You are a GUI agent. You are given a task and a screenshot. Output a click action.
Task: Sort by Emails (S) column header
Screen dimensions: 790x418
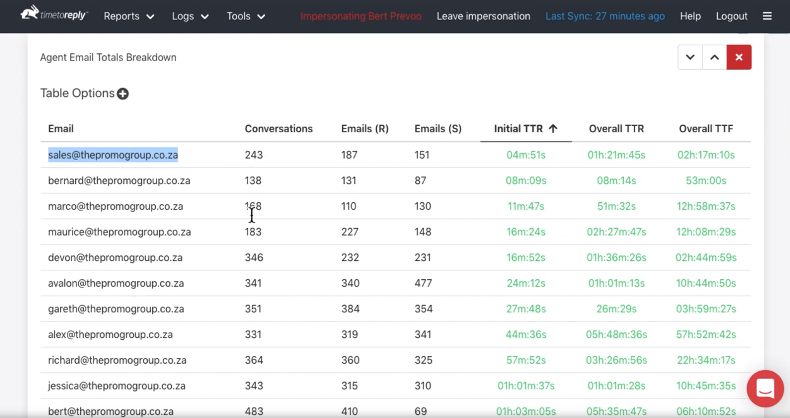pos(438,129)
